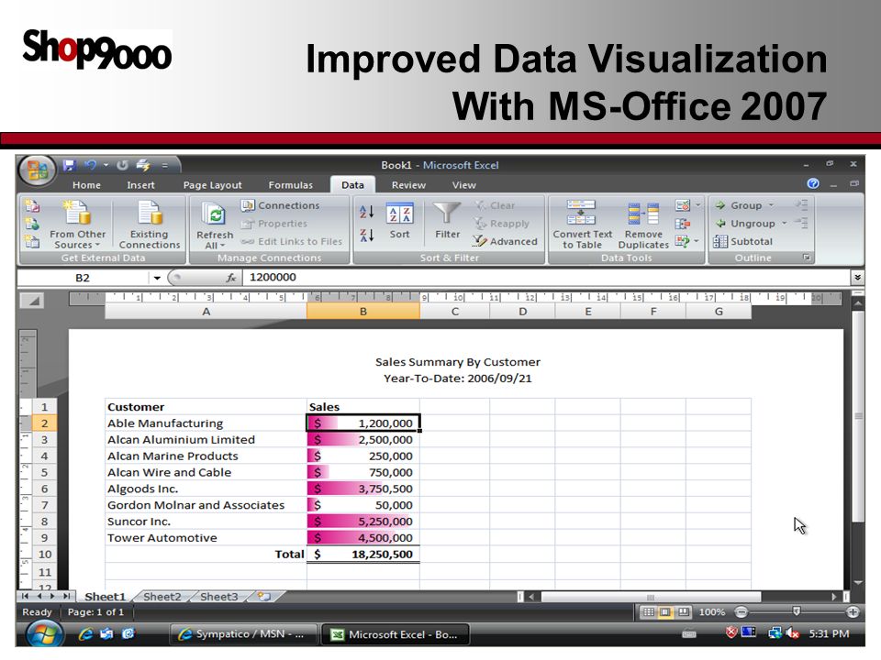
Task: Insert new worksheet tab icon
Action: (263, 597)
